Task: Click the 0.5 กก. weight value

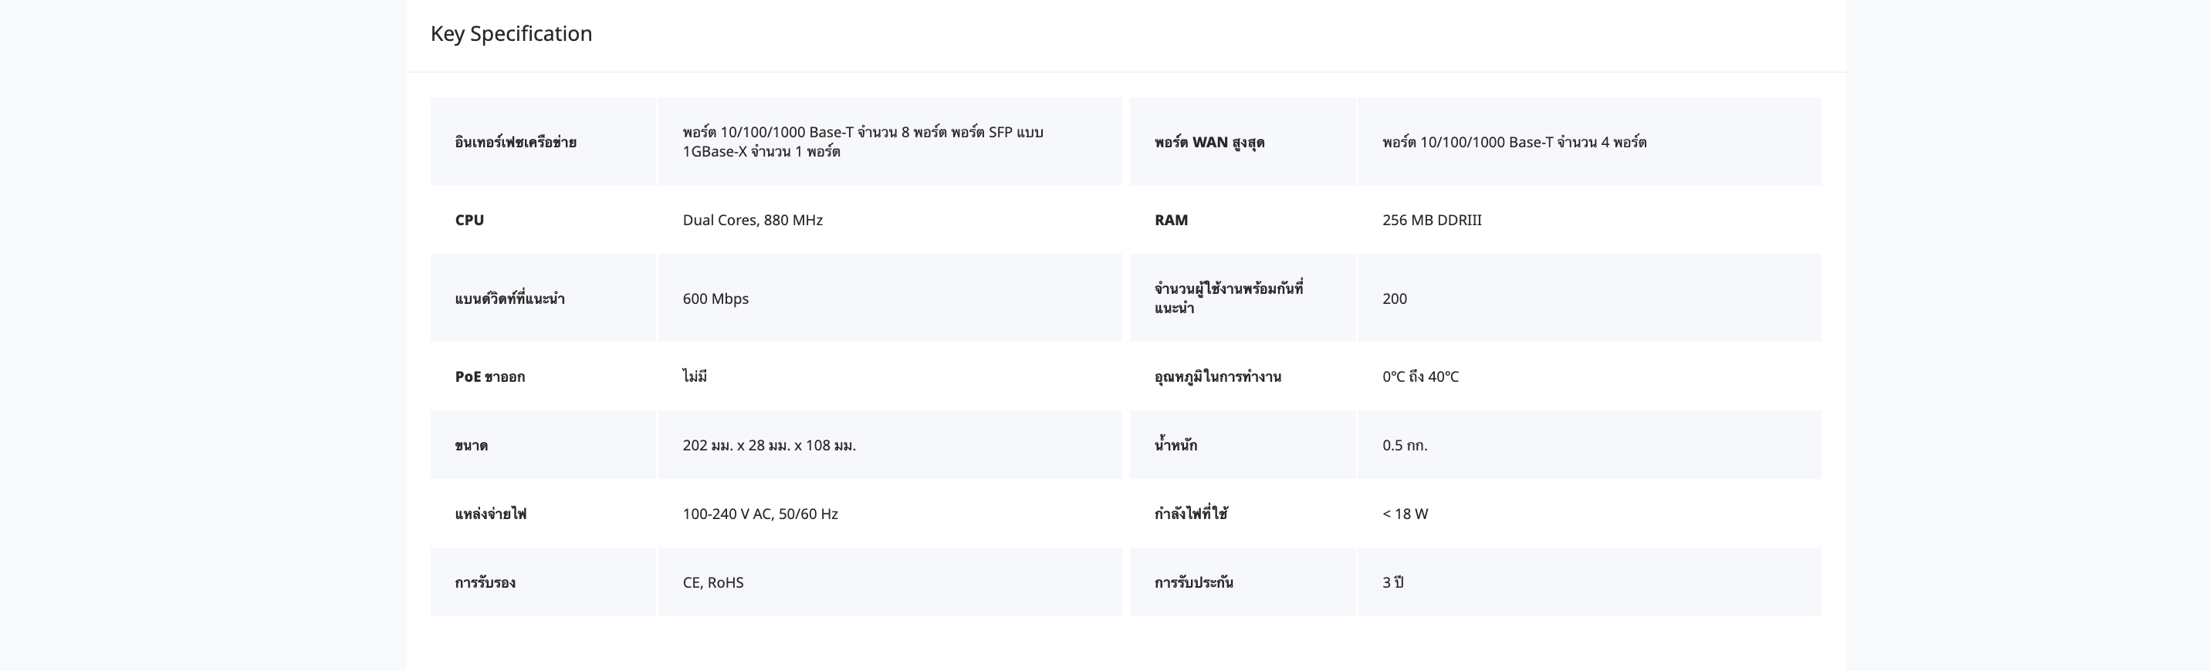Action: point(1405,446)
